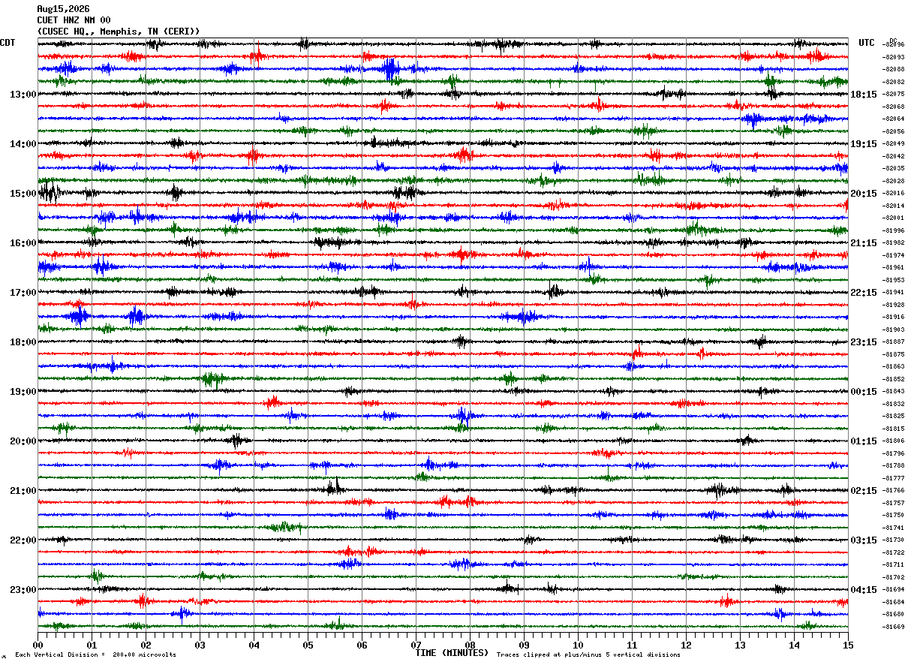Click the DC offset value -81669
This screenshot has width=908, height=665.
pos(894,627)
